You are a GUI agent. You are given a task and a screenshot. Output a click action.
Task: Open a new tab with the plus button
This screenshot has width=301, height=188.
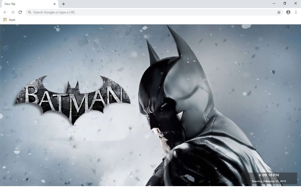point(63,4)
